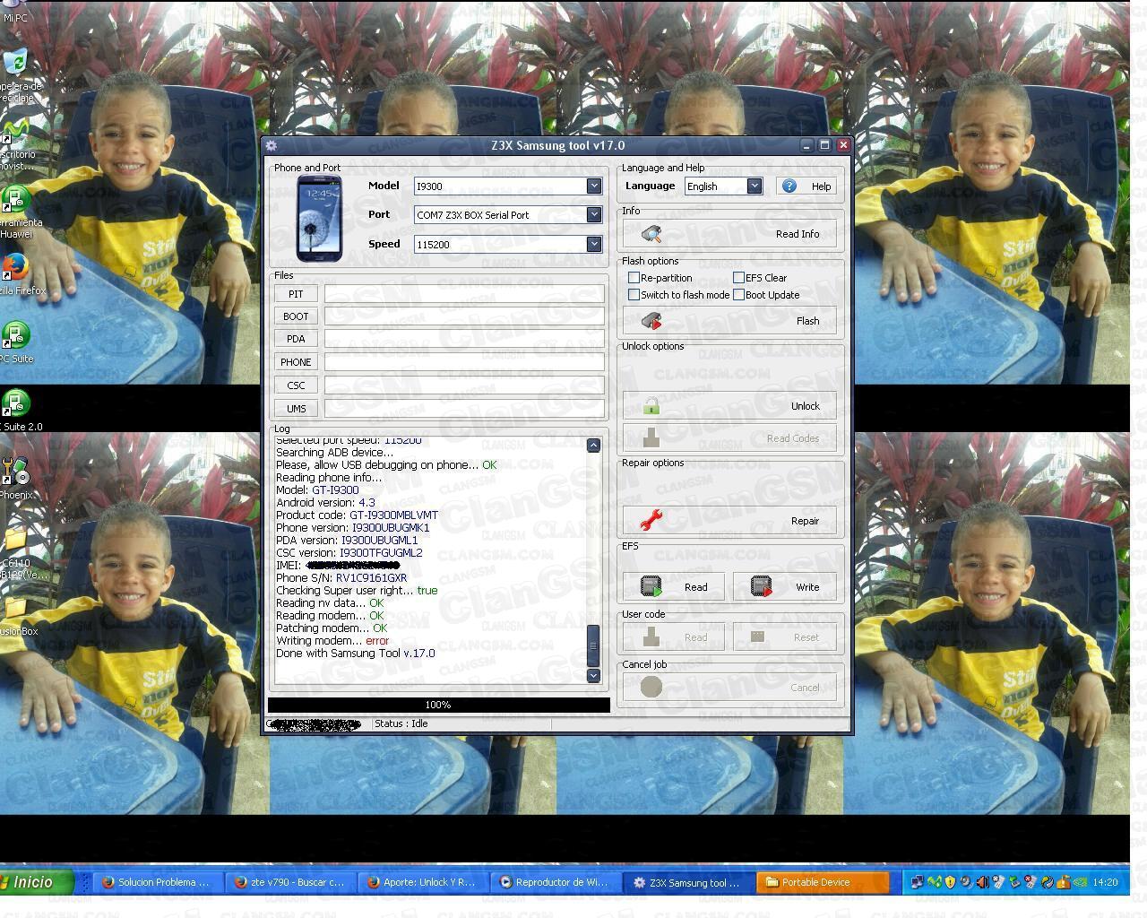Switch to Z3X Samsung tool taskbar item
Image resolution: width=1147 pixels, height=918 pixels.
point(689,882)
